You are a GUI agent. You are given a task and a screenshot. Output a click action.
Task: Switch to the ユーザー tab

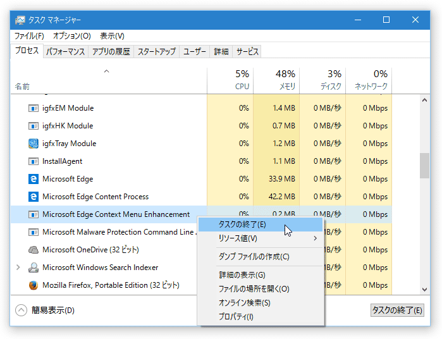coord(195,52)
